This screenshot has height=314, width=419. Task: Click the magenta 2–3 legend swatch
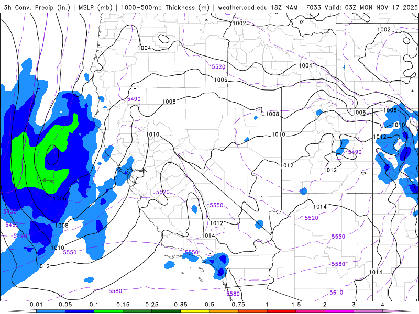point(339,311)
